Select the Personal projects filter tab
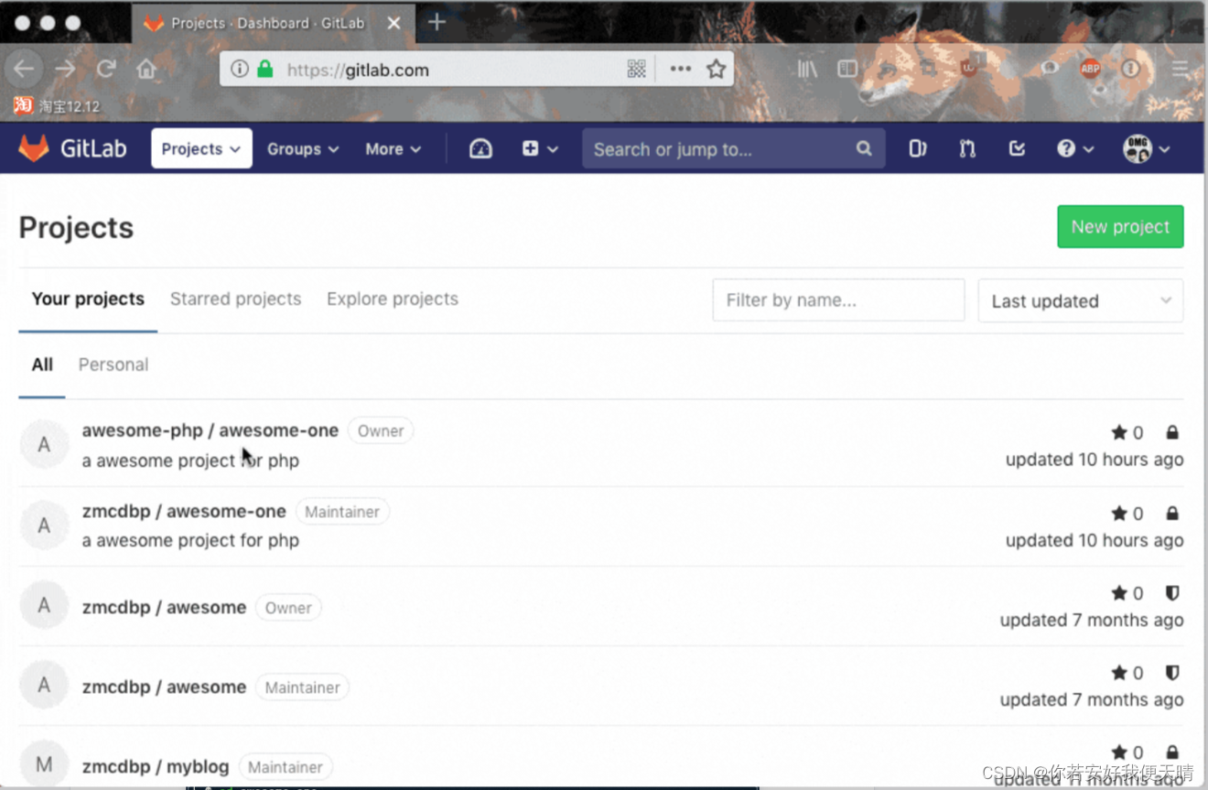Image resolution: width=1208 pixels, height=790 pixels. pos(113,364)
